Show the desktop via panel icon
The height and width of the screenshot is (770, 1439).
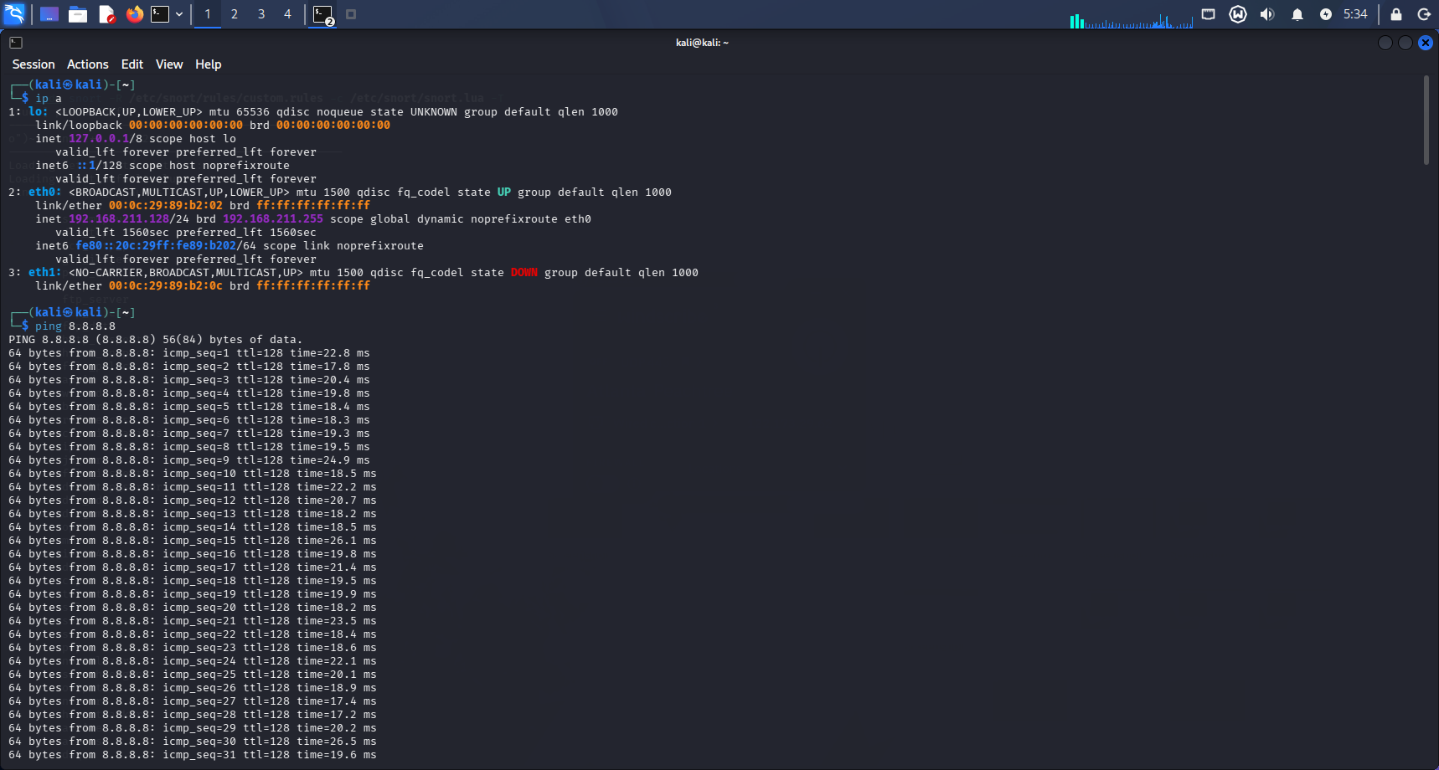[x=49, y=14]
